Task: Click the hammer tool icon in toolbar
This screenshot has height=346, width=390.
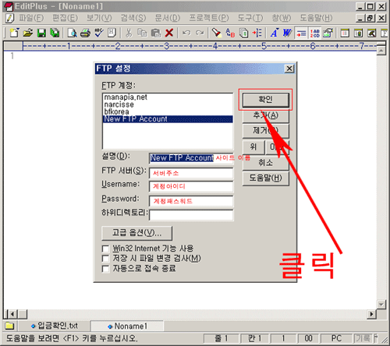Action: point(372,33)
